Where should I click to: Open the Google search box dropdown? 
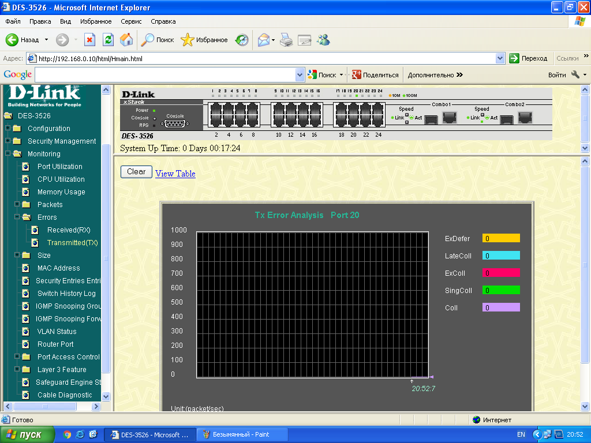(x=300, y=74)
